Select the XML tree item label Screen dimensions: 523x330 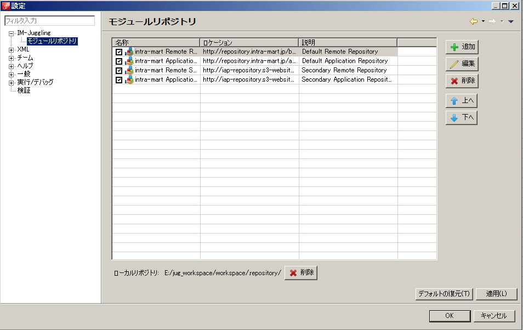[23, 49]
